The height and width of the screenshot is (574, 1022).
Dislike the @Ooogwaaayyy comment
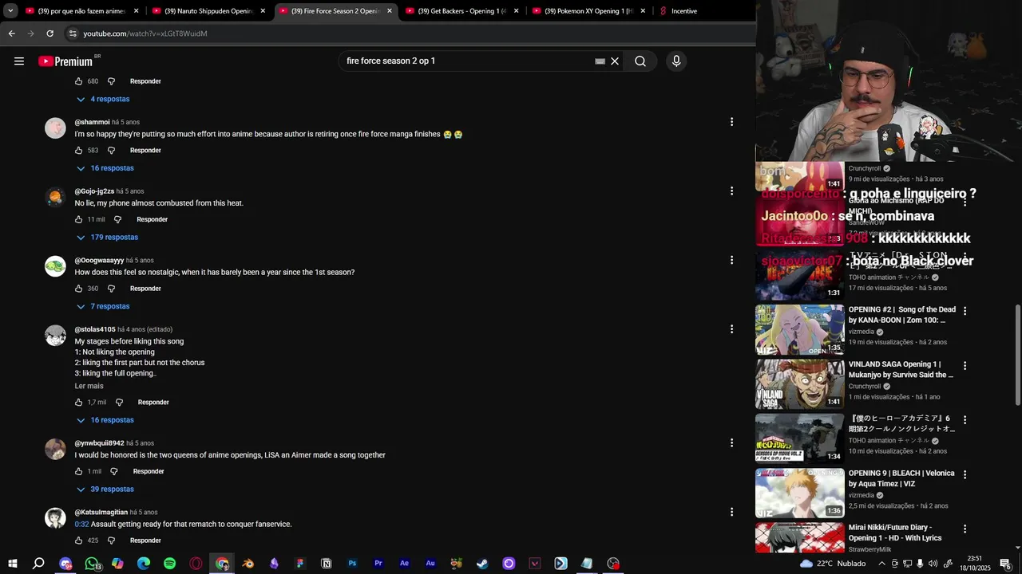point(111,289)
